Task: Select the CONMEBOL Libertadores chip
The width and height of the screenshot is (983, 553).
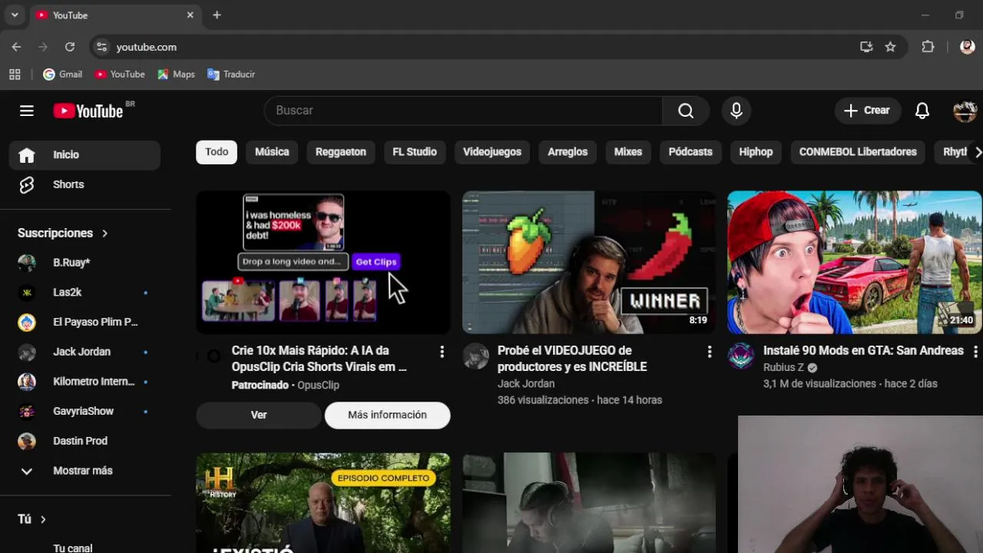Action: click(858, 152)
